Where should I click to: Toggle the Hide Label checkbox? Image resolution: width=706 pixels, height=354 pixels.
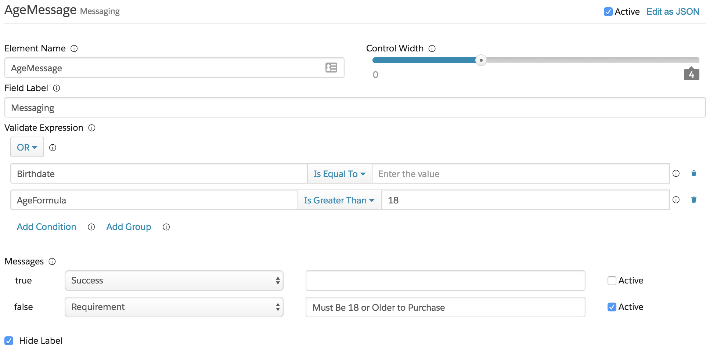pyautogui.click(x=9, y=341)
